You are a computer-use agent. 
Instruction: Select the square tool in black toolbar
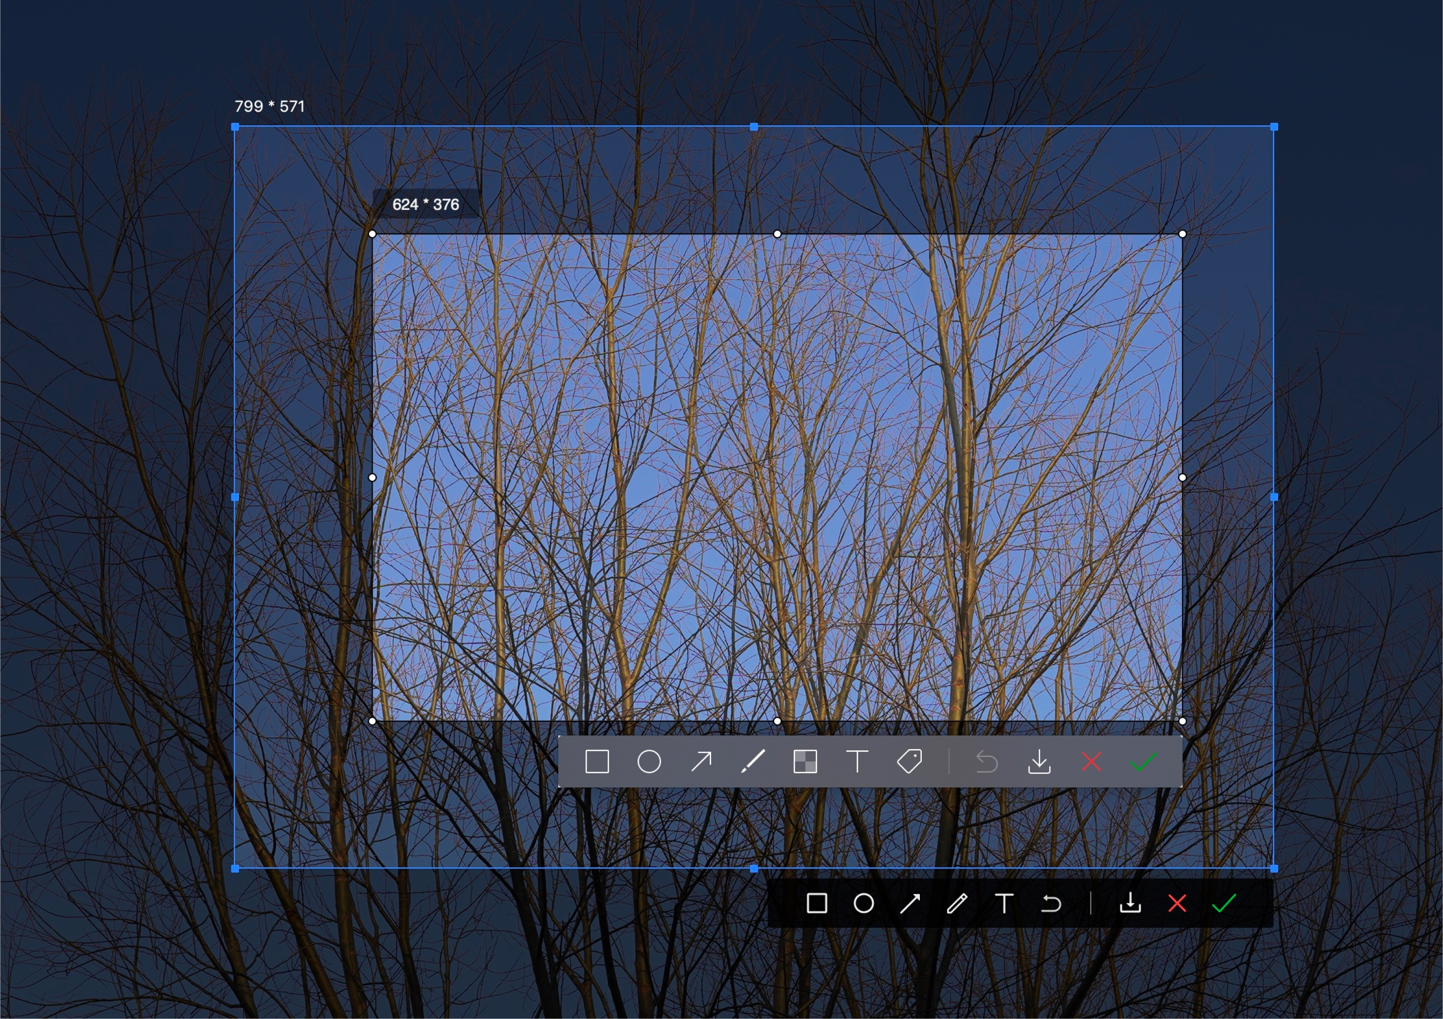tap(816, 904)
